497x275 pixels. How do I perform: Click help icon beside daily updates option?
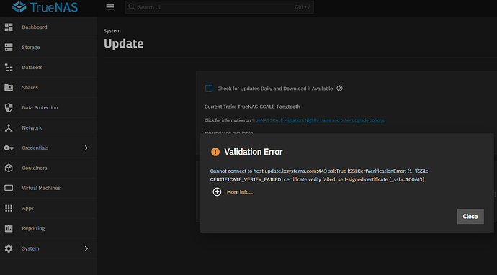click(339, 89)
